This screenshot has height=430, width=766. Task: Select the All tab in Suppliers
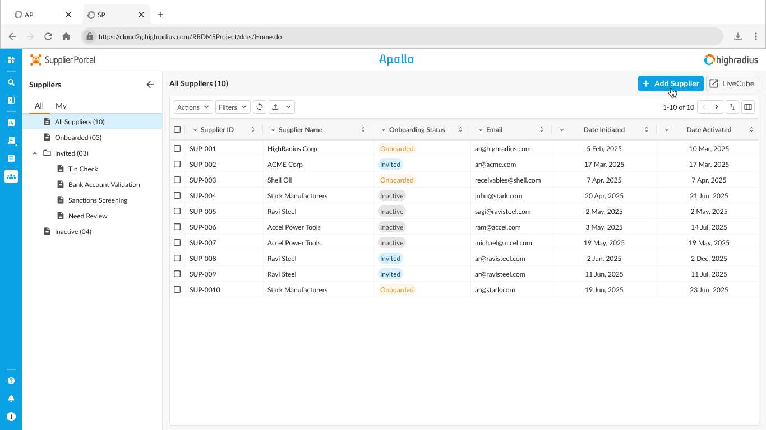(39, 106)
